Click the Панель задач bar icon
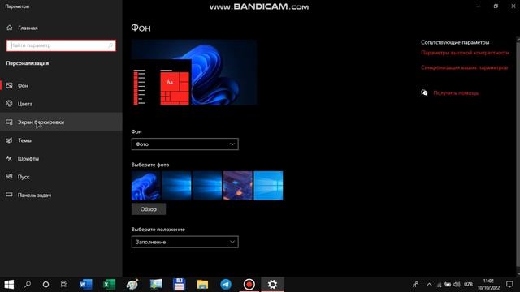Viewport: 520px width, 292px height. pos(9,195)
